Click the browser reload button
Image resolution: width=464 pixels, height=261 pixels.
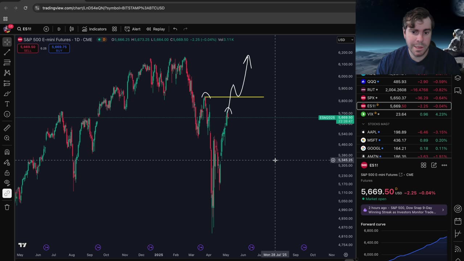coord(25,8)
